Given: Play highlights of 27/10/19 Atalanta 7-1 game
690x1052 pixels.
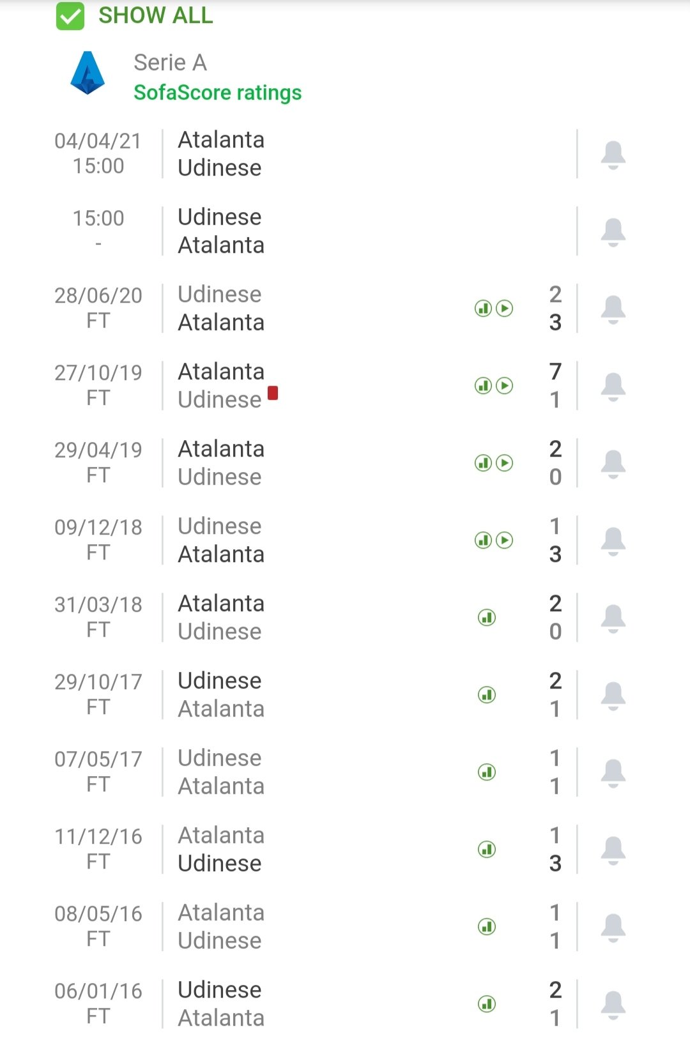Looking at the screenshot, I should point(505,386).
